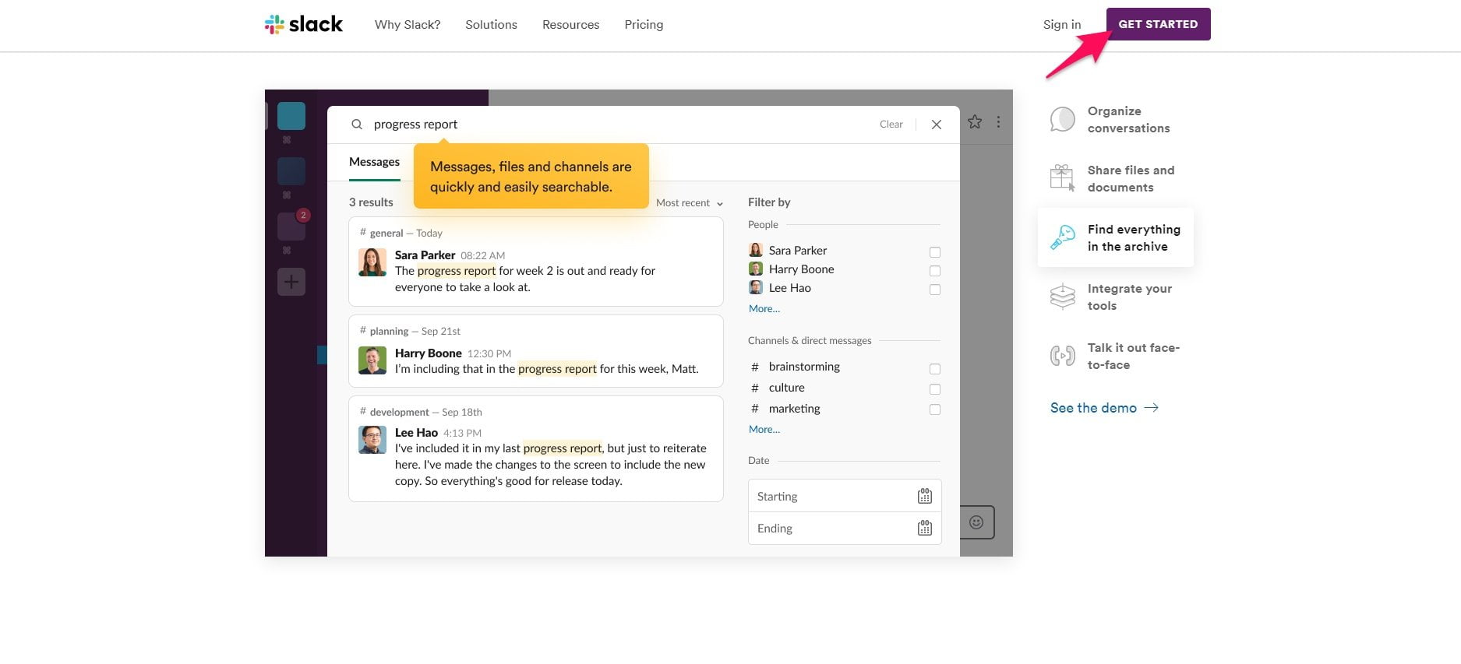Image resolution: width=1461 pixels, height=664 pixels.
Task: Click the See the demo link
Action: tap(1104, 408)
